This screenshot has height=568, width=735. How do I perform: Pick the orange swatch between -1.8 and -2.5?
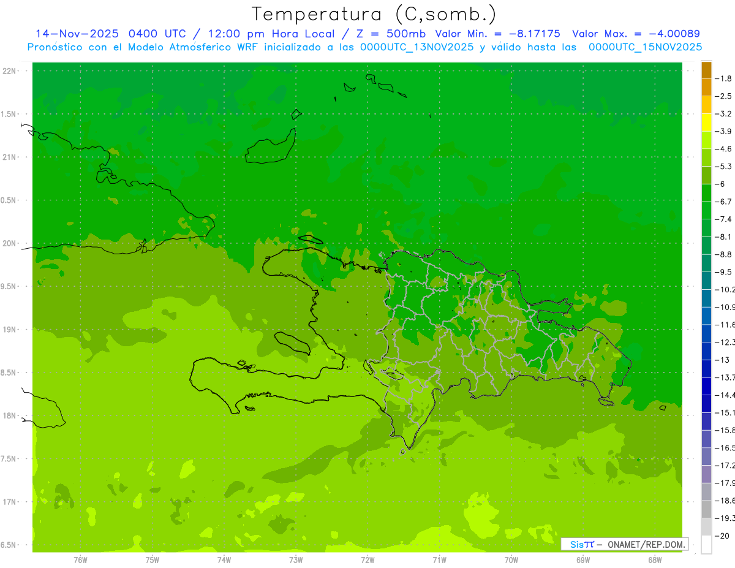tap(706, 88)
